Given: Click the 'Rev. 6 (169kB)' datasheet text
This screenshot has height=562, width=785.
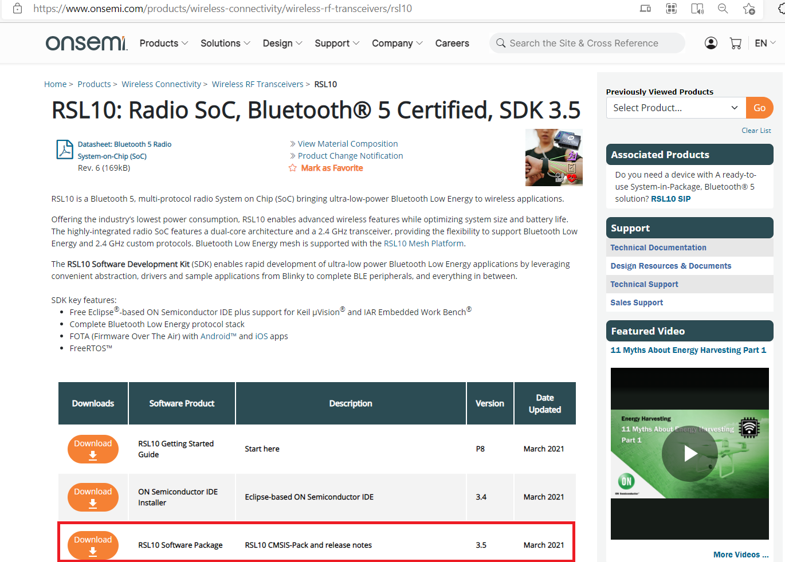Looking at the screenshot, I should pyautogui.click(x=104, y=168).
